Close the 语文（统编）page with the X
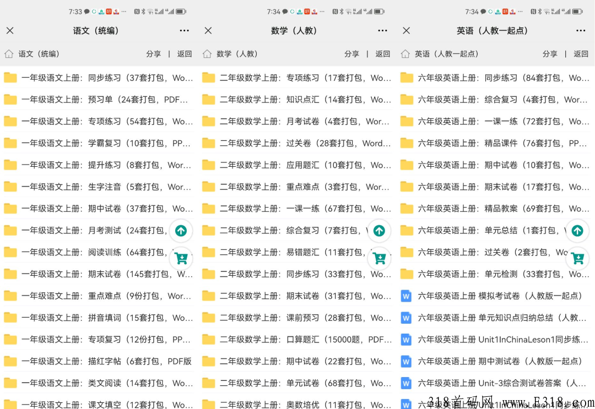The height and width of the screenshot is (409, 595). coord(10,31)
